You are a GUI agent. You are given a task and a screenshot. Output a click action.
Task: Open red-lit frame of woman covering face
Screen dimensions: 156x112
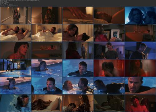point(109,68)
